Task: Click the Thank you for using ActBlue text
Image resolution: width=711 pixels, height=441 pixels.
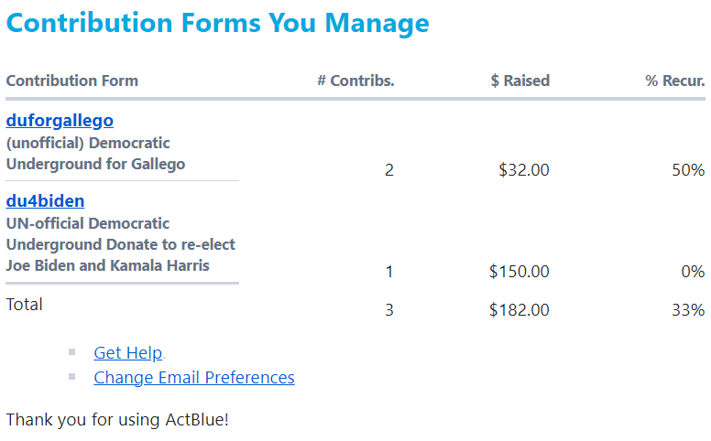Action: pyautogui.click(x=117, y=420)
